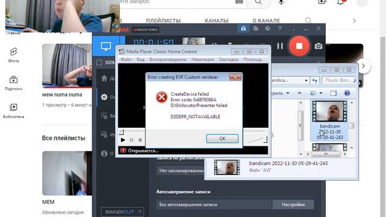
Task: Toggle the checkbox next to 1024 resolution
Action: [x=99, y=63]
